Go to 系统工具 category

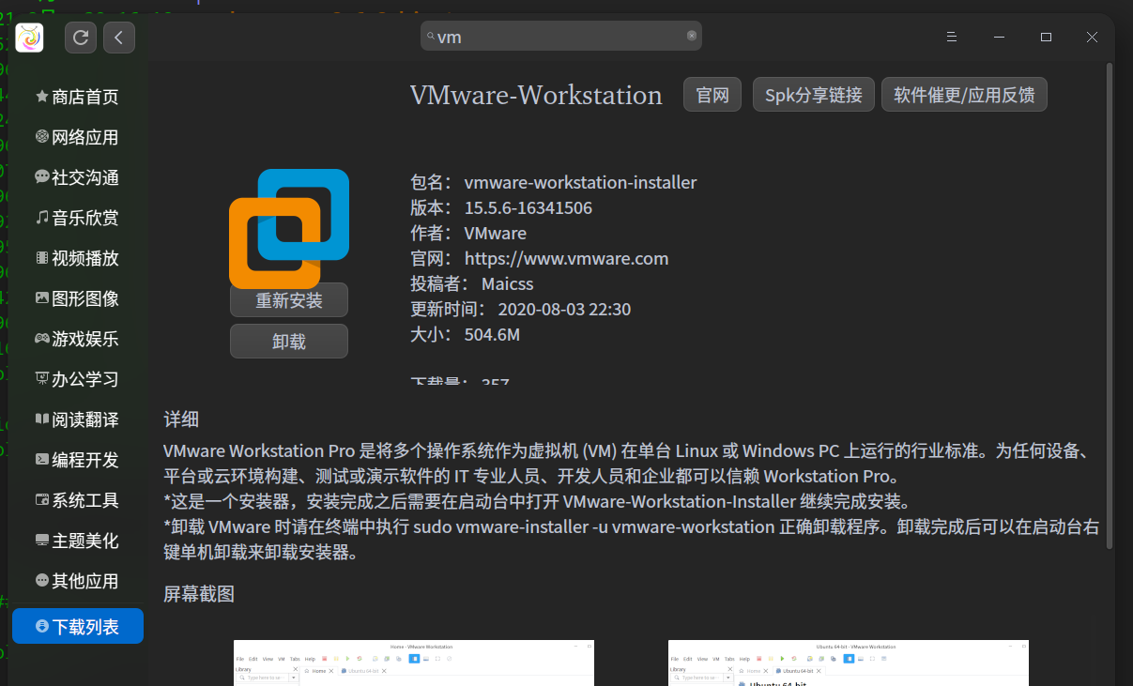pyautogui.click(x=77, y=500)
